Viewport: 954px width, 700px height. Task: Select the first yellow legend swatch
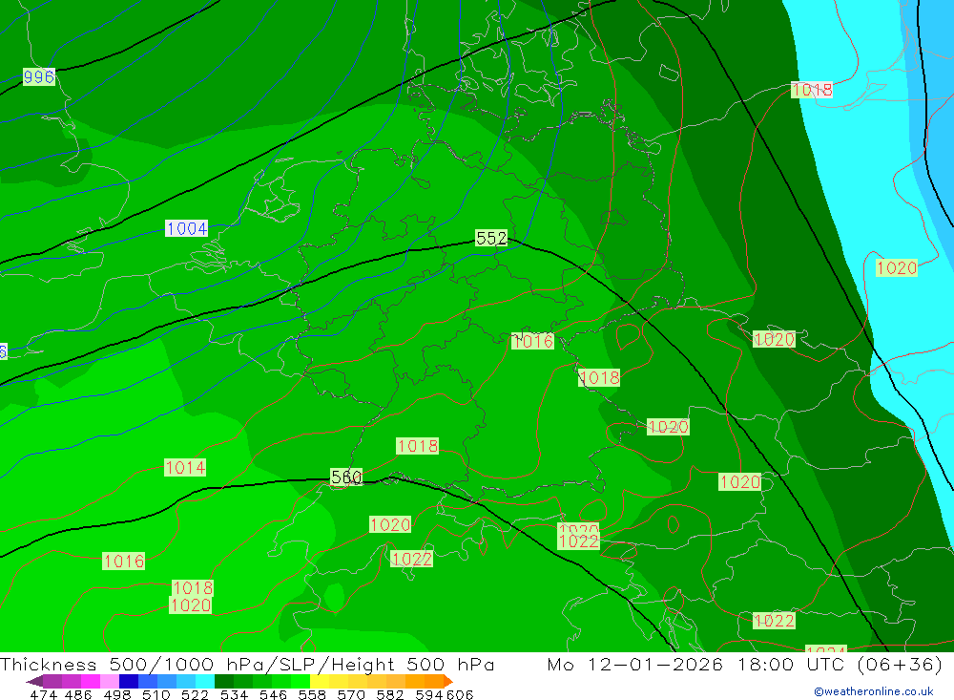click(320, 681)
